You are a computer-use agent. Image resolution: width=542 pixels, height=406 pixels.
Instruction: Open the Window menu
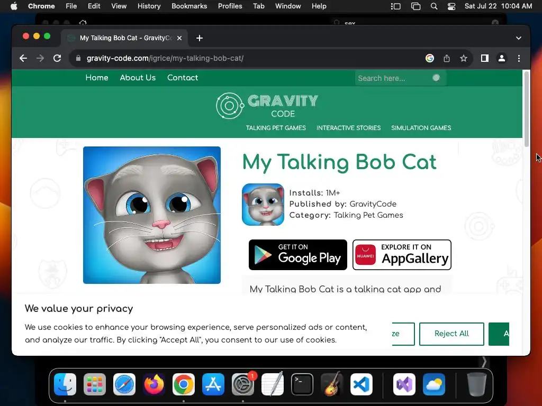(x=288, y=6)
